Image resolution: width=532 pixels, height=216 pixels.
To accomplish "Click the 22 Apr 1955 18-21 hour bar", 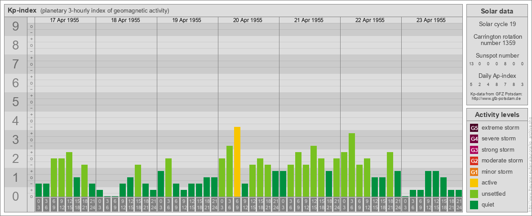I will pyautogui.click(x=390, y=175).
